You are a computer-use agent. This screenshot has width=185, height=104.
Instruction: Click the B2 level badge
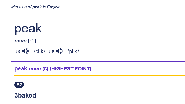(19, 85)
